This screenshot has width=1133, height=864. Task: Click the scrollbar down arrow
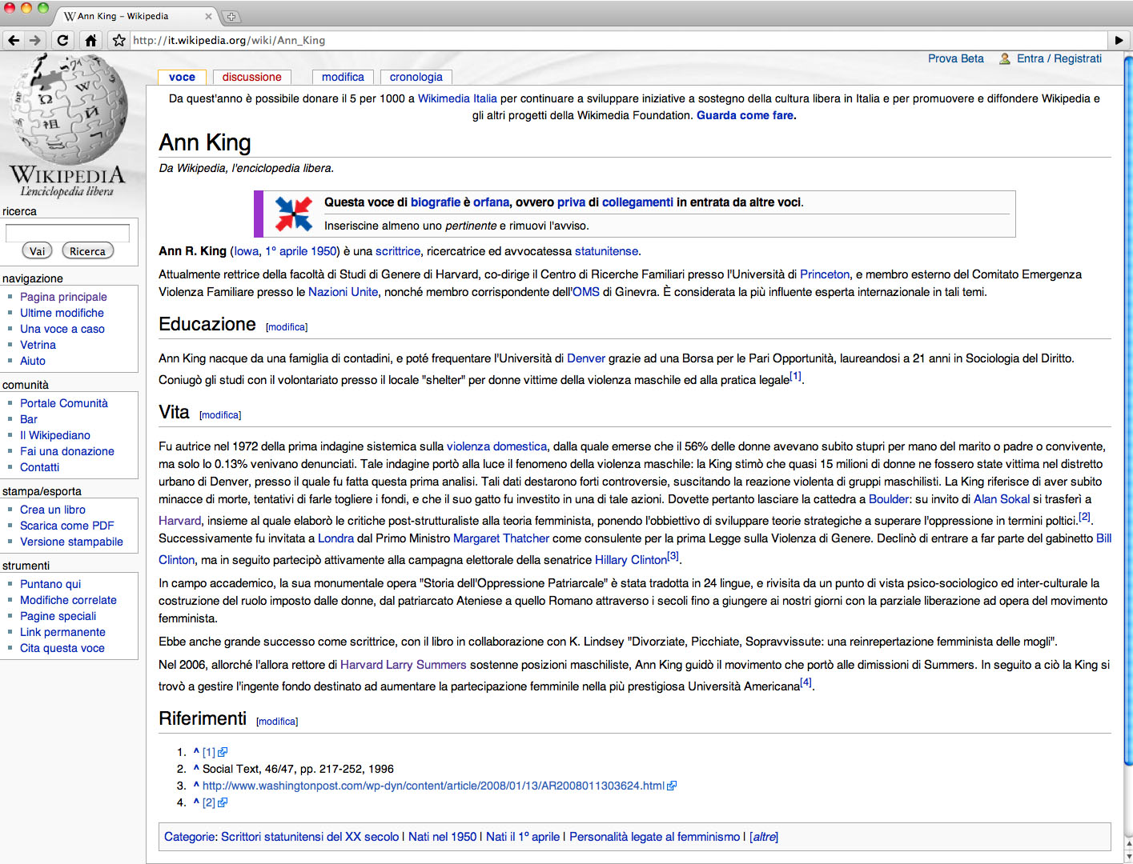[1128, 858]
